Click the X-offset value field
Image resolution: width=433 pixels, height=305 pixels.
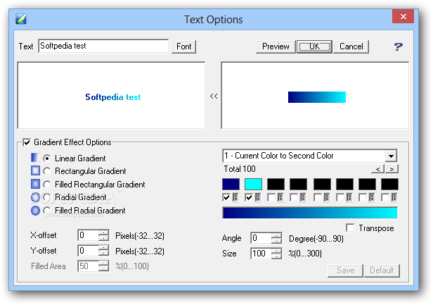point(88,235)
